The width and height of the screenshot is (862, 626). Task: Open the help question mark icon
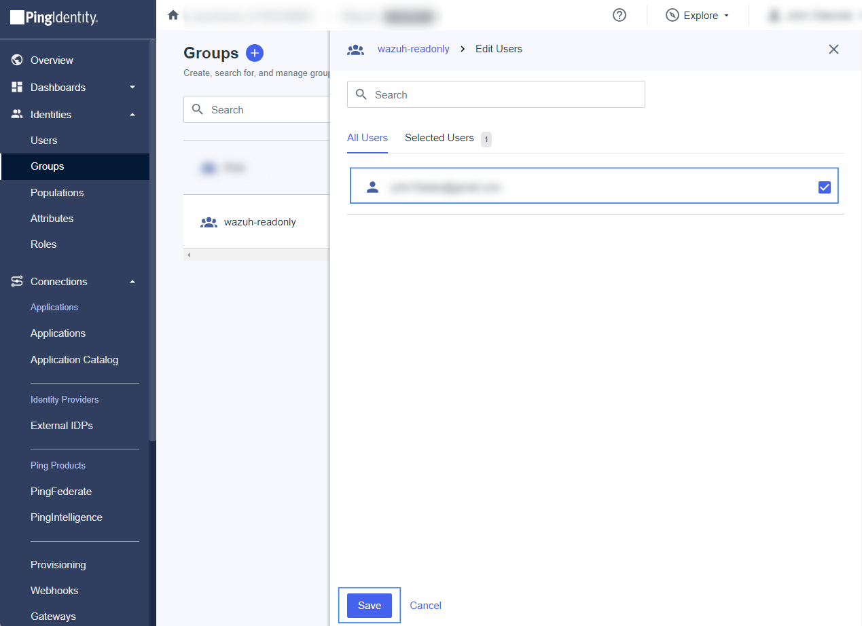(x=619, y=15)
